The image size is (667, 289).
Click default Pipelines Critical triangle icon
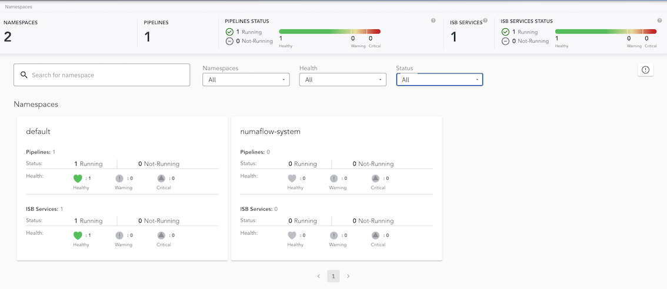click(161, 179)
